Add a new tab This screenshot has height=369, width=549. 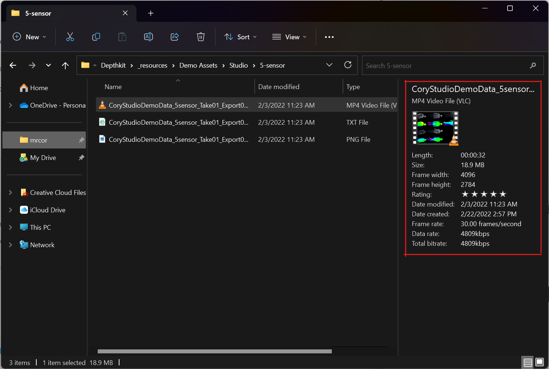coord(151,13)
